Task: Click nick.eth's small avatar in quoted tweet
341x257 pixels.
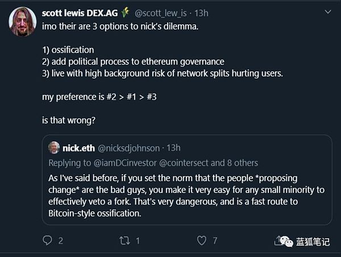Action: 54,148
